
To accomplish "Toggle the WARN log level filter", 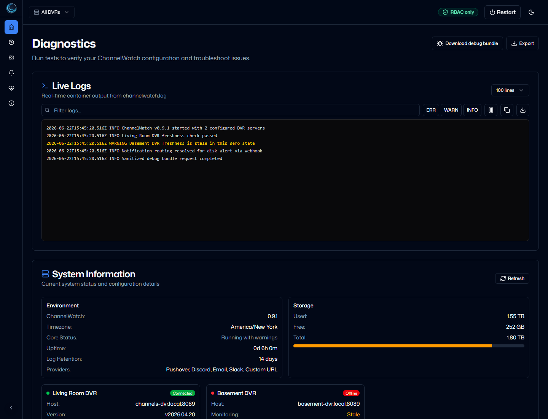I will (451, 110).
